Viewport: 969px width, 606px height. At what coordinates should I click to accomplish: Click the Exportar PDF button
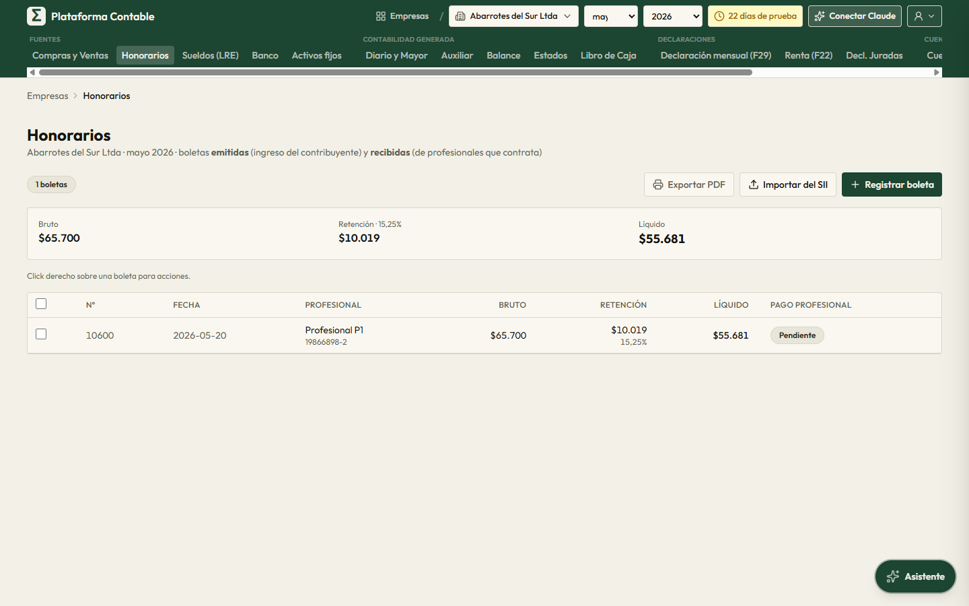(689, 184)
